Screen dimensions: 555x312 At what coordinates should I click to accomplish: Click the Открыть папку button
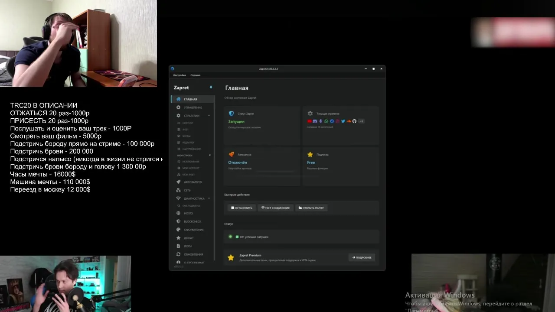[x=311, y=208]
